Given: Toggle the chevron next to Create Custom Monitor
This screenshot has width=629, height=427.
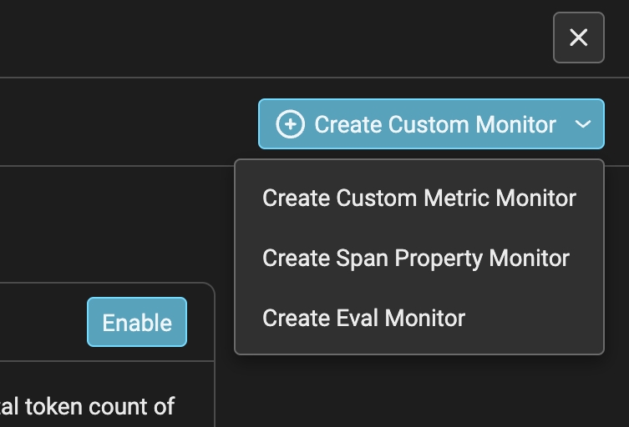Looking at the screenshot, I should [x=583, y=125].
